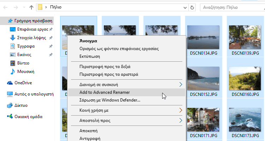265x141 pixels.
Task: Select Αυτός ο υπολογιστής
Action: pyautogui.click(x=34, y=94)
